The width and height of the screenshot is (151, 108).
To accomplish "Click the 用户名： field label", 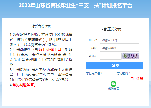I will (x=94, y=40).
